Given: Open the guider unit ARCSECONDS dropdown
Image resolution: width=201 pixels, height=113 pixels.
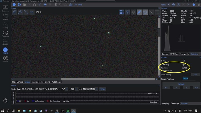Looking at the screenshot, I should coord(88,89).
